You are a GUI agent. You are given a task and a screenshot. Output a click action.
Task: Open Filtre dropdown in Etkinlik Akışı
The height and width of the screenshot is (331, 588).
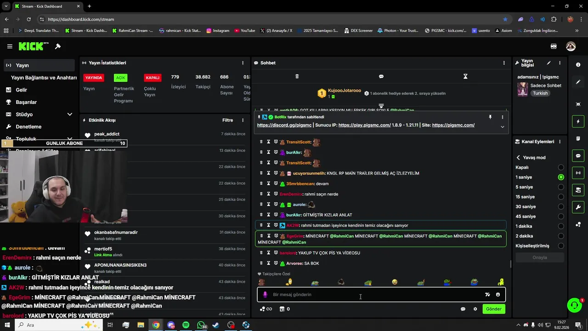227,120
